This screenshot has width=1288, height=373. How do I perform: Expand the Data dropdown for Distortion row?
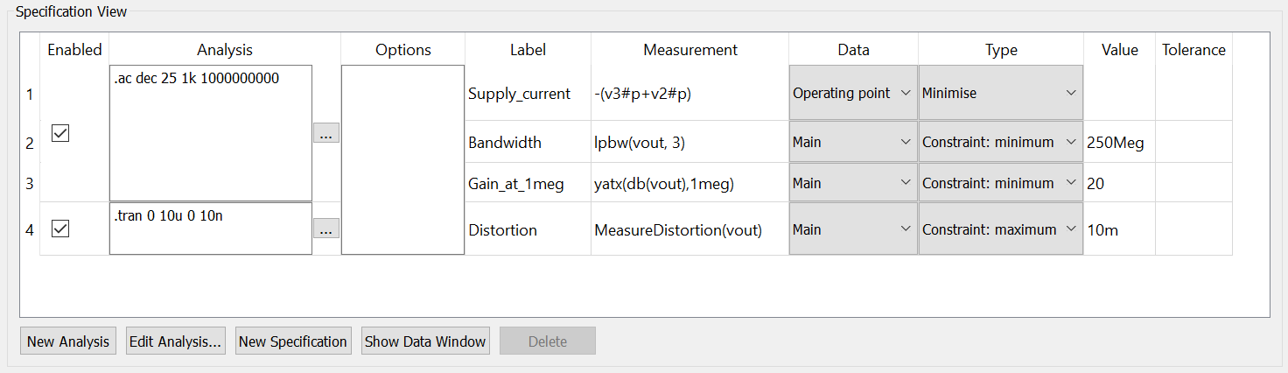click(853, 229)
